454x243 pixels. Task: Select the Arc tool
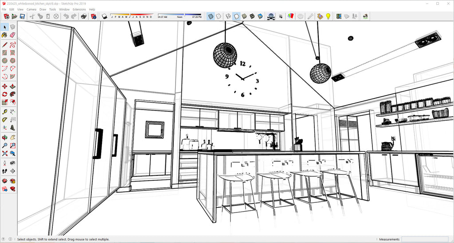(4, 68)
